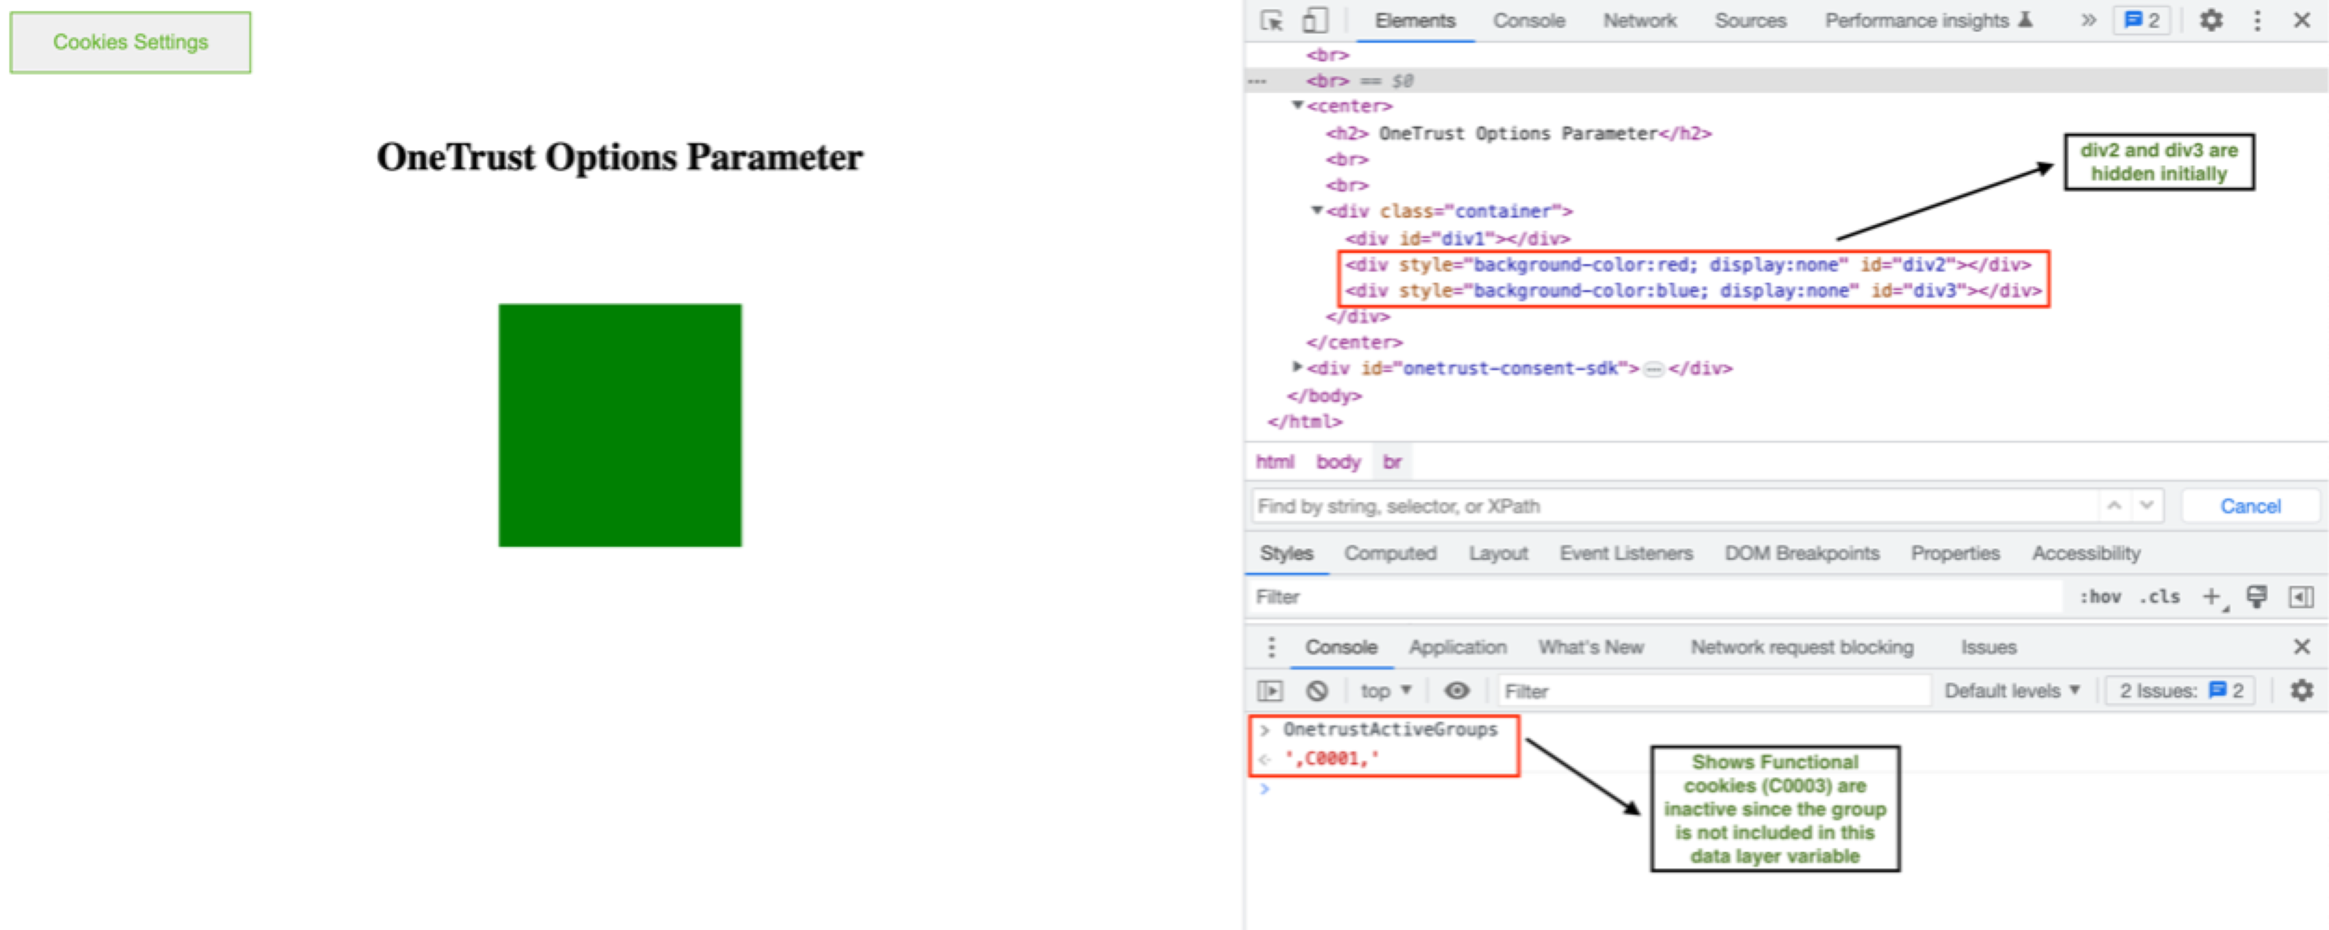The image size is (2329, 930).
Task: Open the Default levels dropdown
Action: tap(2012, 691)
